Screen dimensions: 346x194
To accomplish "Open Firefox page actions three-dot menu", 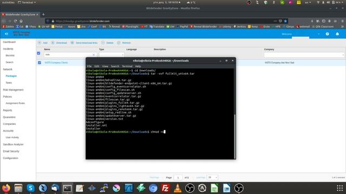I will [x=275, y=21].
